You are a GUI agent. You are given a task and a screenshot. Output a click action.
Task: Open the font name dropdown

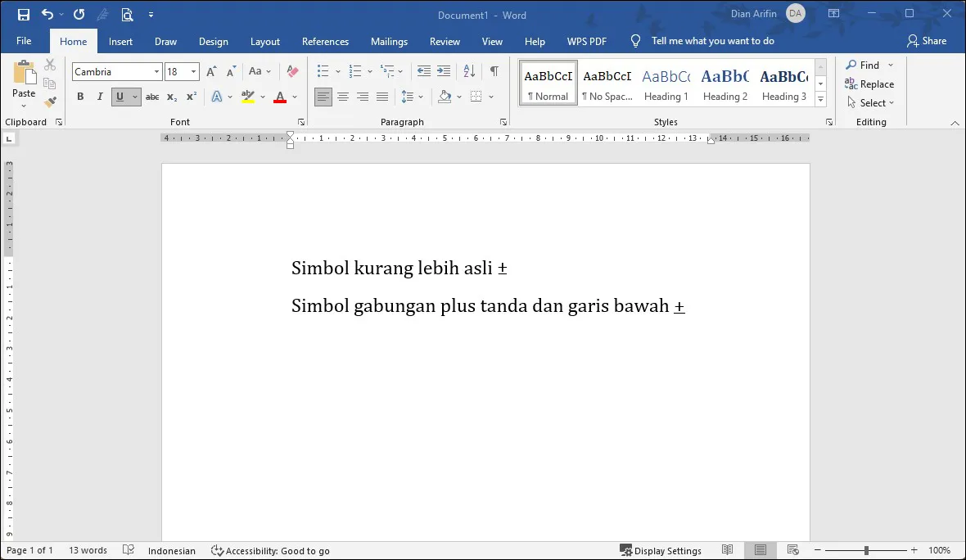click(156, 71)
